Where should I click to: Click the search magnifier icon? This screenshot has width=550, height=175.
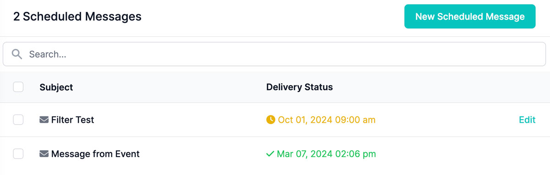click(17, 54)
